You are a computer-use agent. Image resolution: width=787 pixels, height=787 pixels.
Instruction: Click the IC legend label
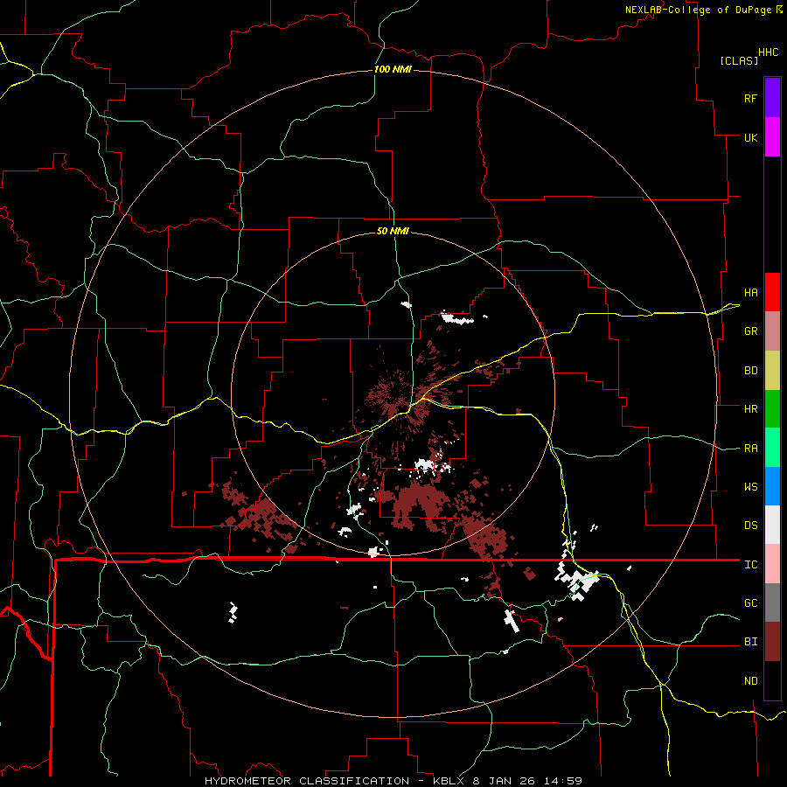751,565
